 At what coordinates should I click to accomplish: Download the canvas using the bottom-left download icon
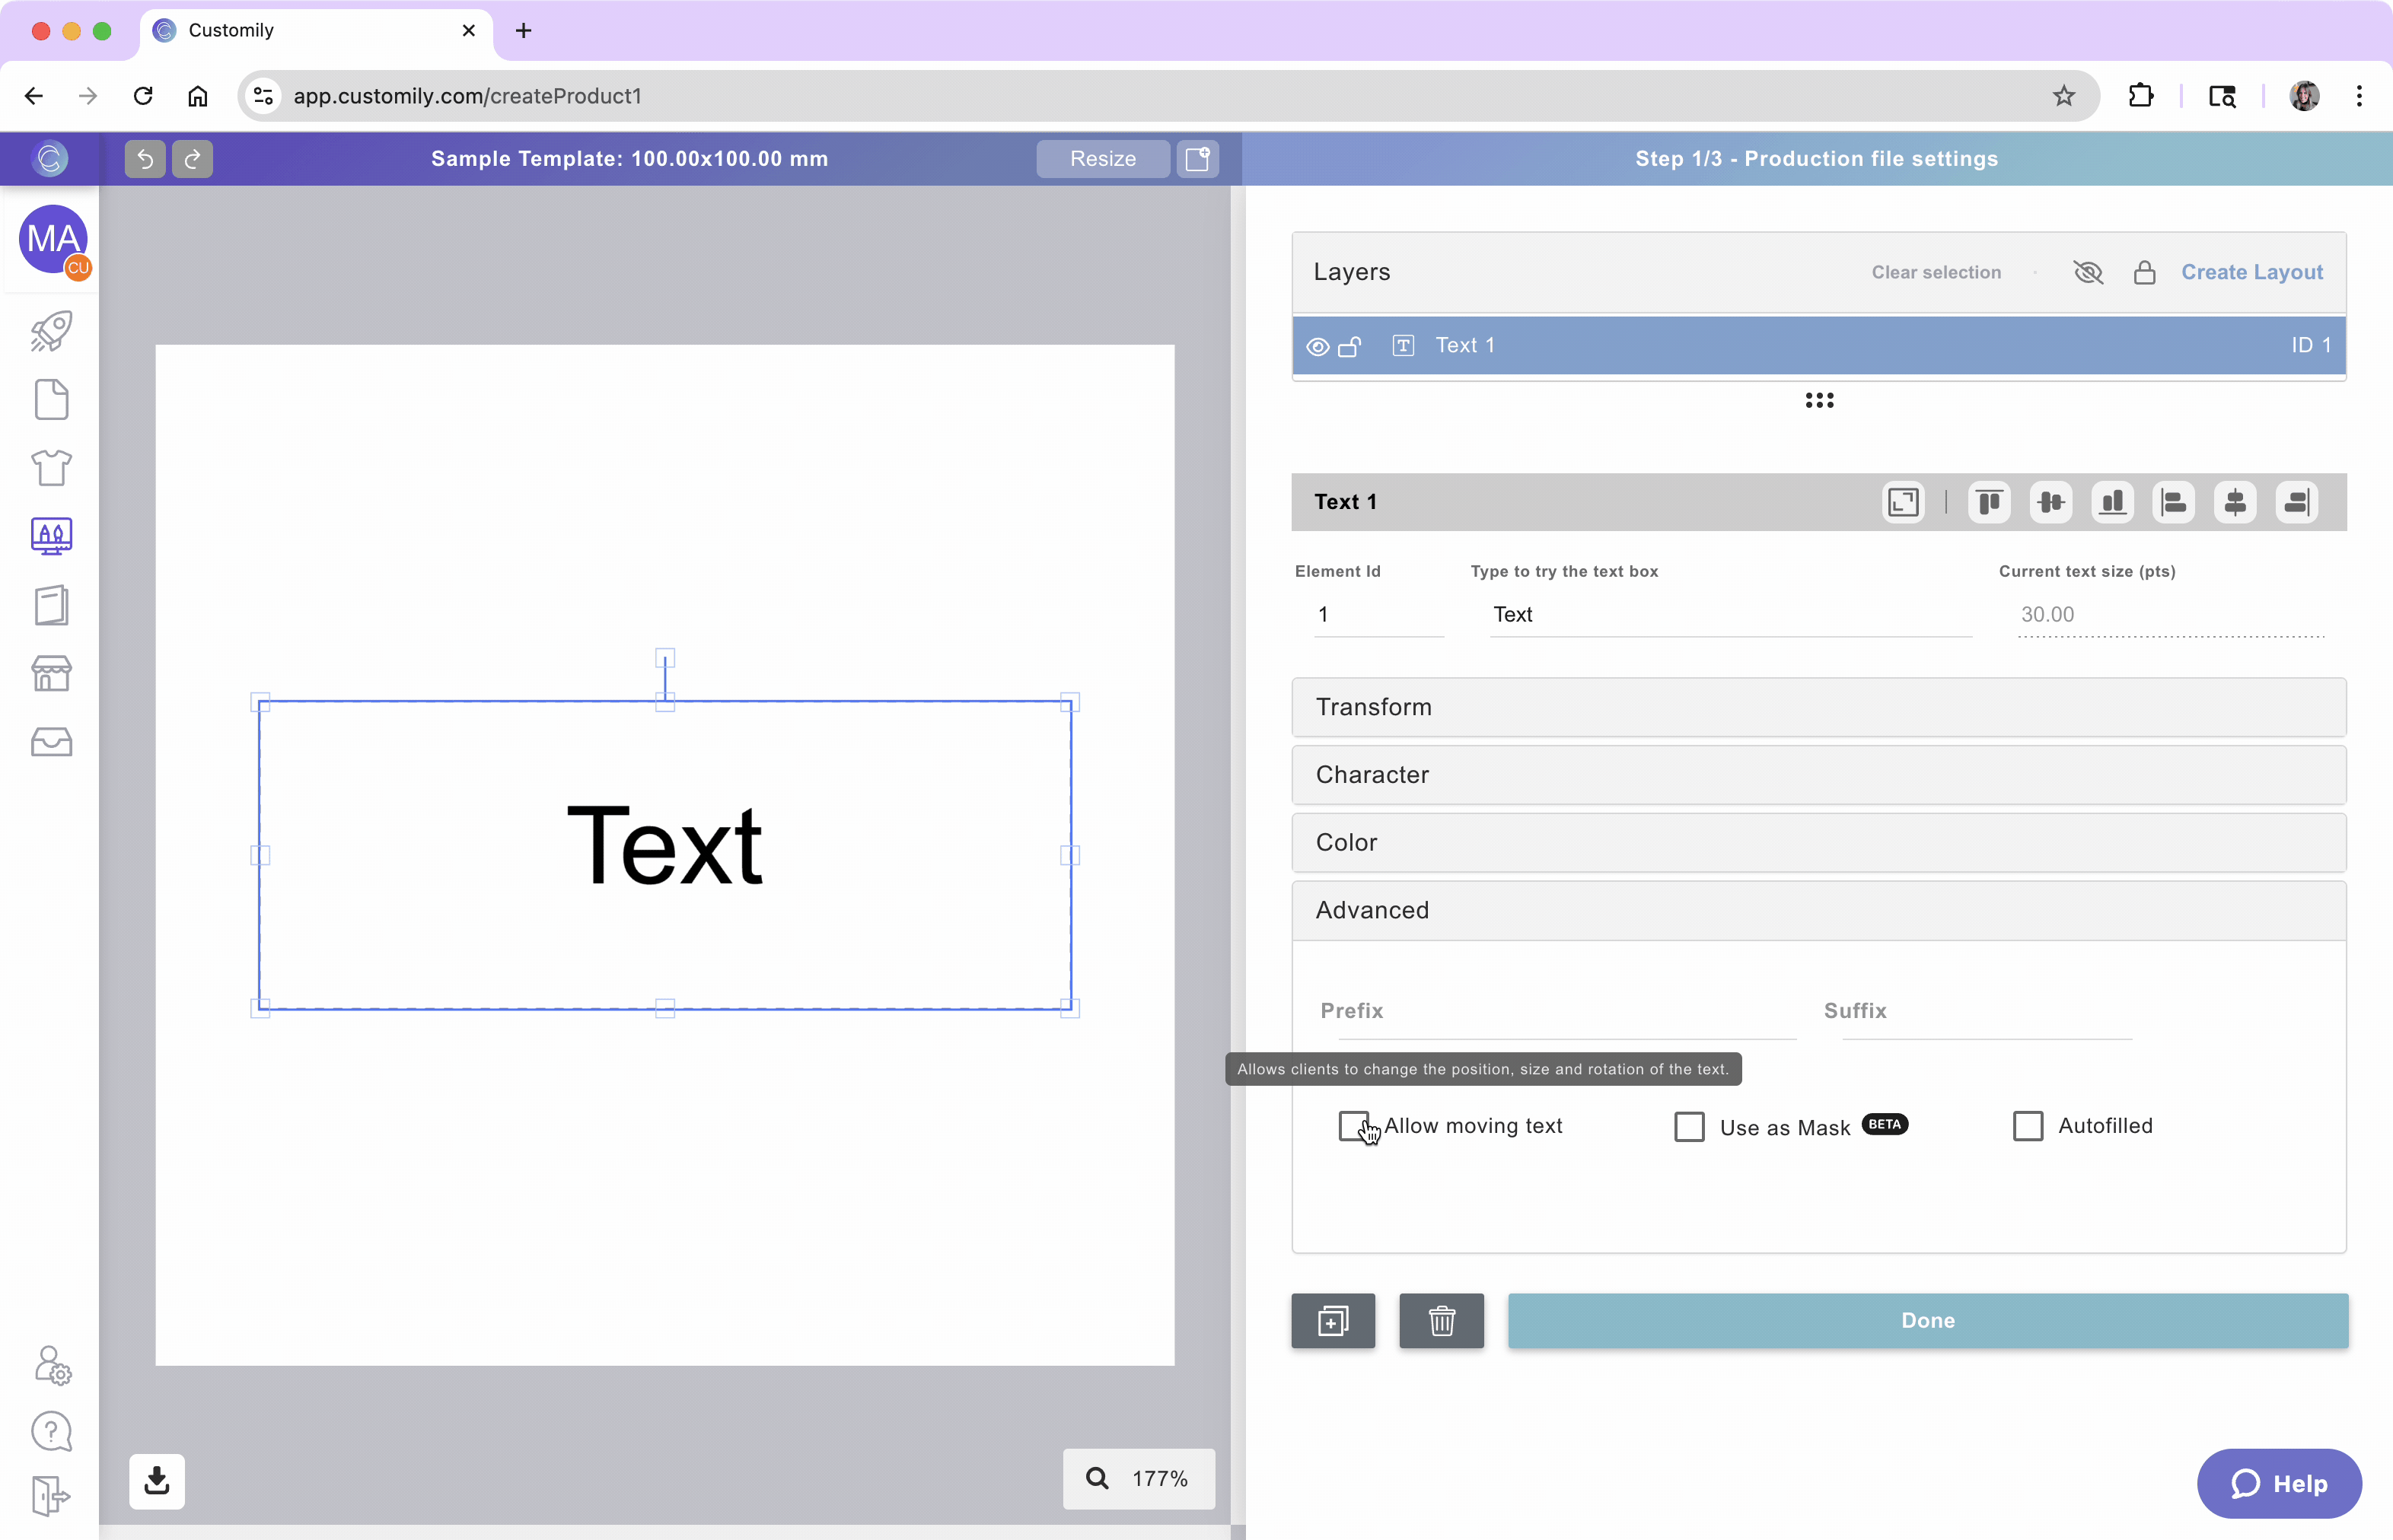(x=157, y=1480)
